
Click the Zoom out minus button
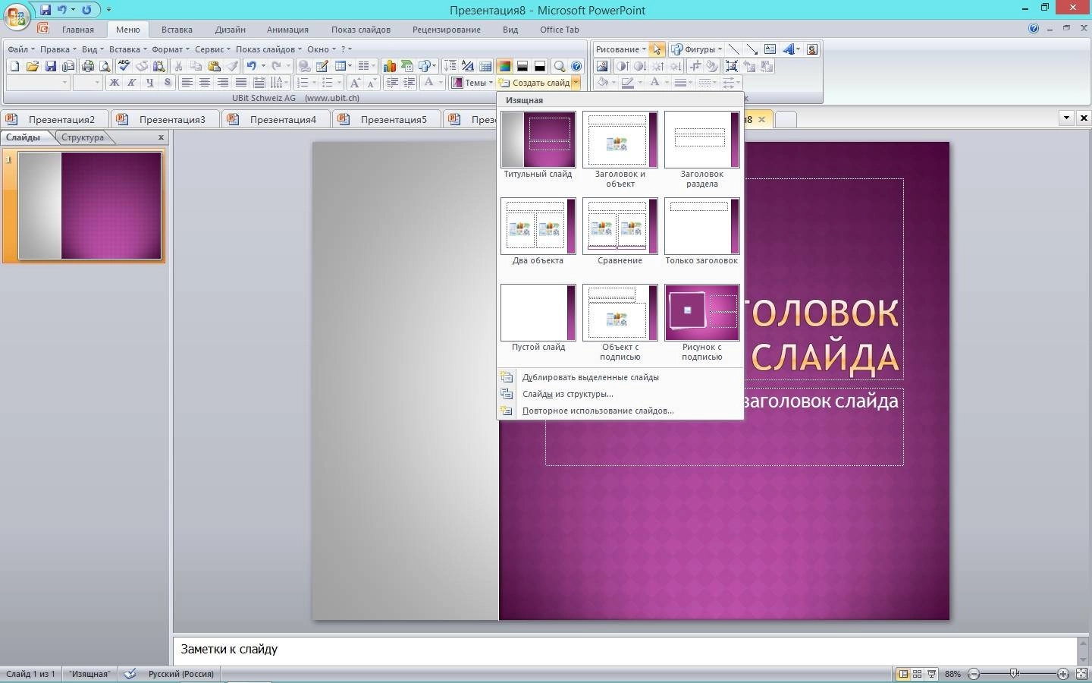pos(974,674)
